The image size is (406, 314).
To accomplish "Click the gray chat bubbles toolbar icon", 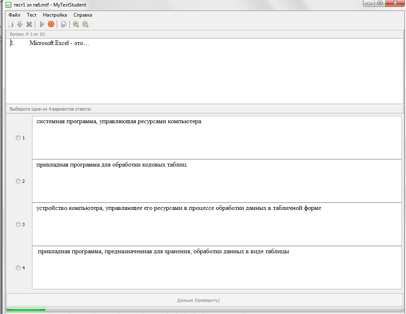I will tap(63, 24).
